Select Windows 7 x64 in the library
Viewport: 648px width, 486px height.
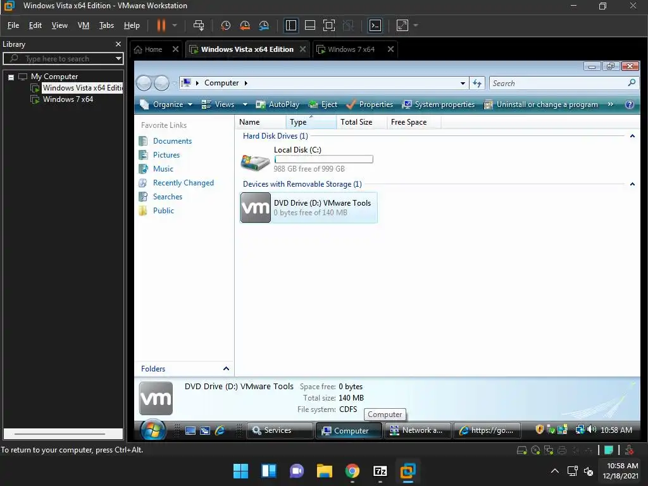[x=68, y=99]
